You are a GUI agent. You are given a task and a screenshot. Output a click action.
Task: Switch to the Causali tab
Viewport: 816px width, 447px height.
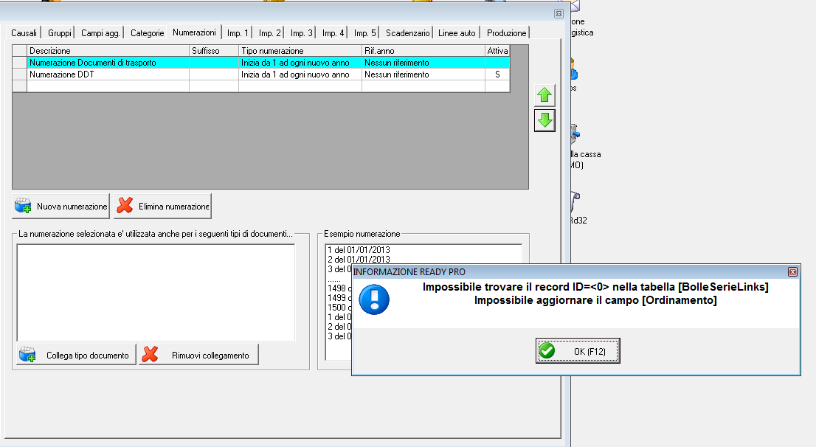(24, 32)
